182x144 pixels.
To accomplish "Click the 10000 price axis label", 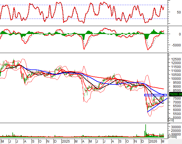I will pyautogui.click(x=175, y=79).
